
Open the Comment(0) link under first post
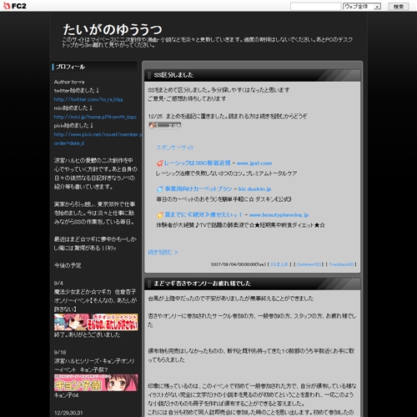(x=309, y=264)
